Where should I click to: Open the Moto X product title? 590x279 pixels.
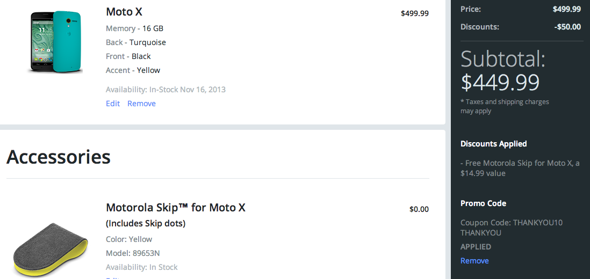coord(124,11)
